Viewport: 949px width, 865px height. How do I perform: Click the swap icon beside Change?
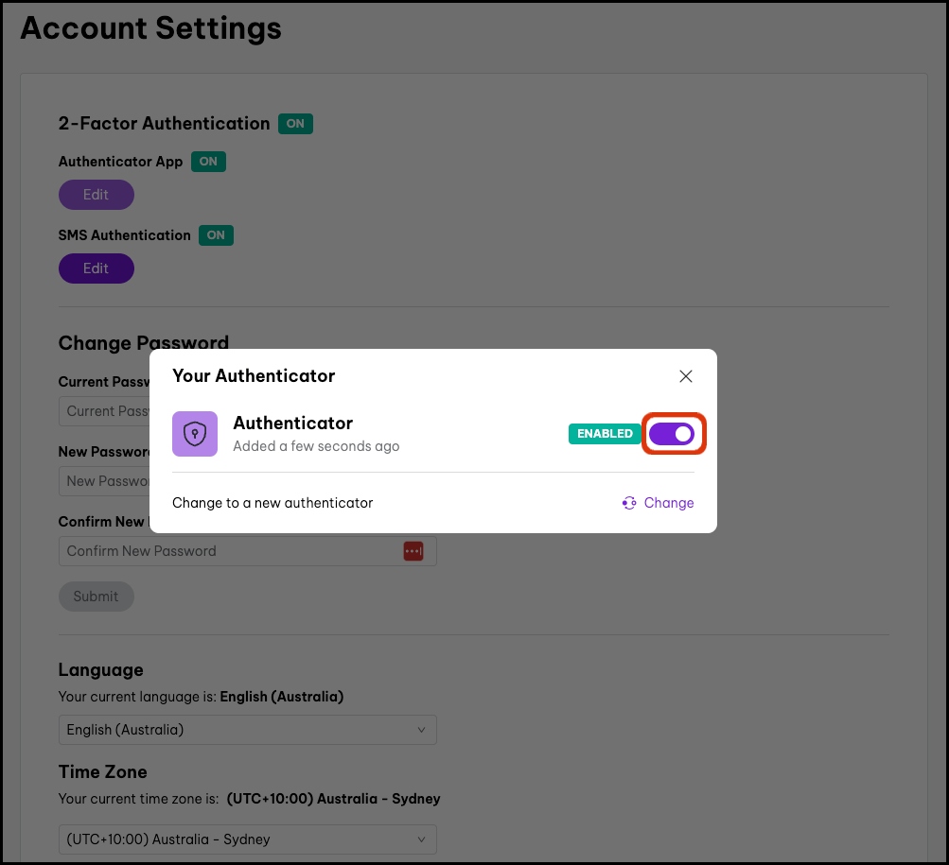[x=629, y=503]
